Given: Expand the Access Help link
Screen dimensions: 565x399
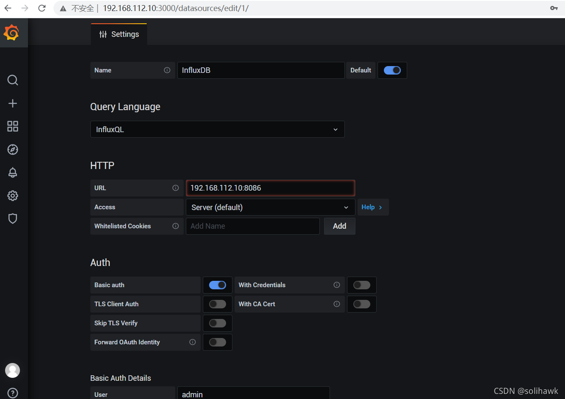Looking at the screenshot, I should pos(373,207).
